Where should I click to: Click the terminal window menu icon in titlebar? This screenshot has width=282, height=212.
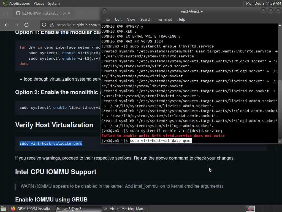click(x=104, y=11)
